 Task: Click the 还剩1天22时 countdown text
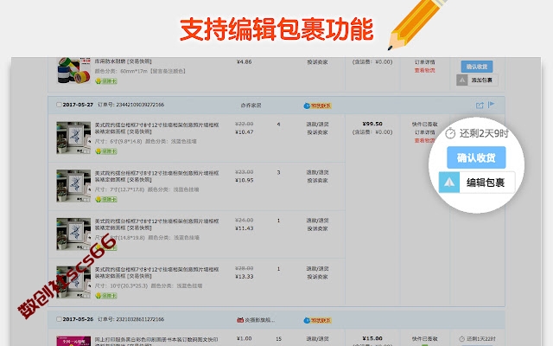[x=481, y=339]
